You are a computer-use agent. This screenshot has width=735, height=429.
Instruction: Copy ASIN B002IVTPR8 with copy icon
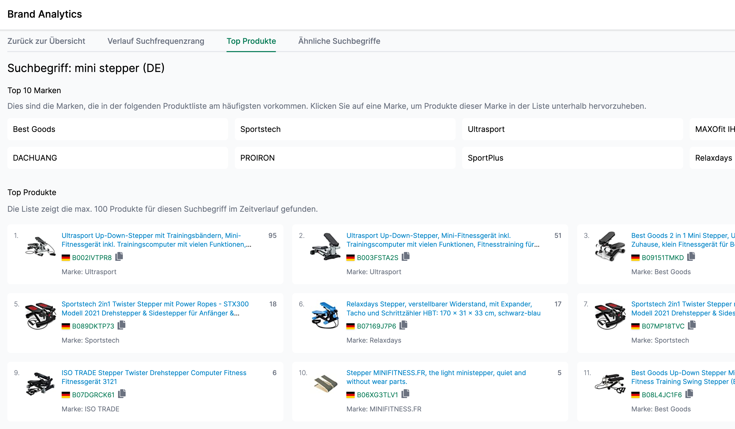coord(119,257)
